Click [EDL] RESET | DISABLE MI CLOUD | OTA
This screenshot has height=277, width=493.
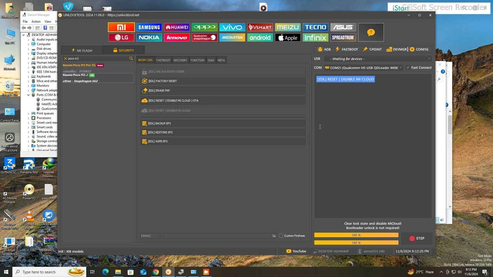(x=223, y=100)
